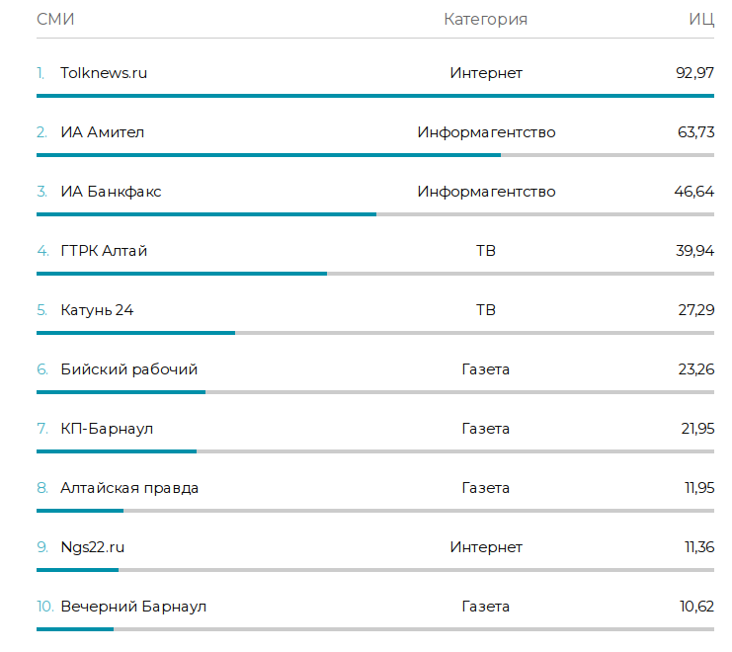Click the Ngs22.ru entry
The height and width of the screenshot is (652, 732).
click(93, 547)
